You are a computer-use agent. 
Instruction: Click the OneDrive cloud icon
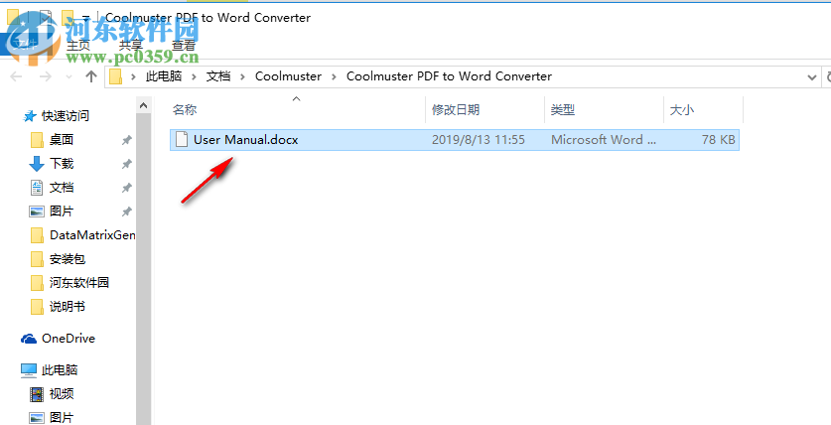tap(28, 339)
